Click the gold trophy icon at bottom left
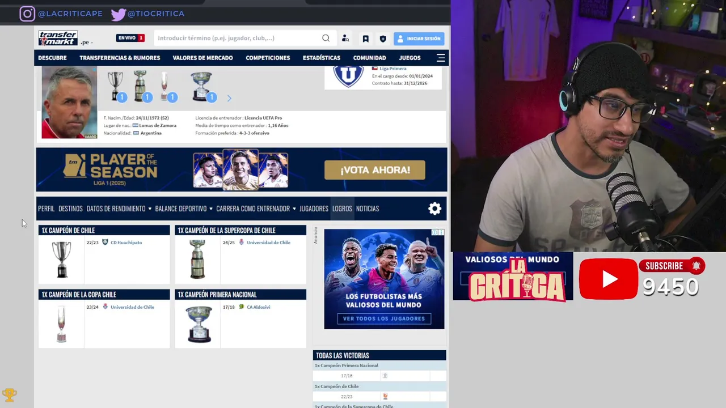 [9, 394]
